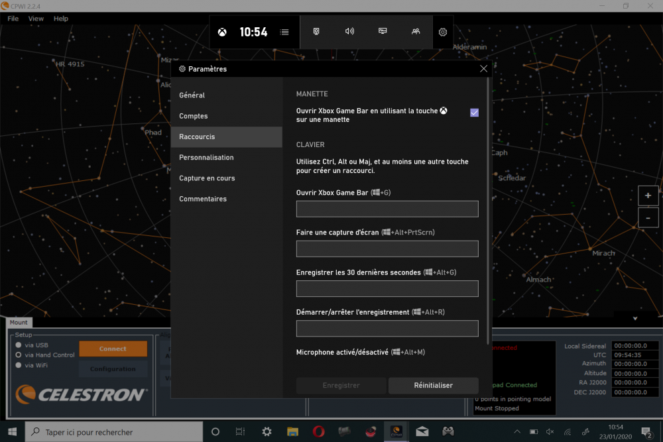Select the via USB radio button
This screenshot has width=663, height=442.
[19, 345]
